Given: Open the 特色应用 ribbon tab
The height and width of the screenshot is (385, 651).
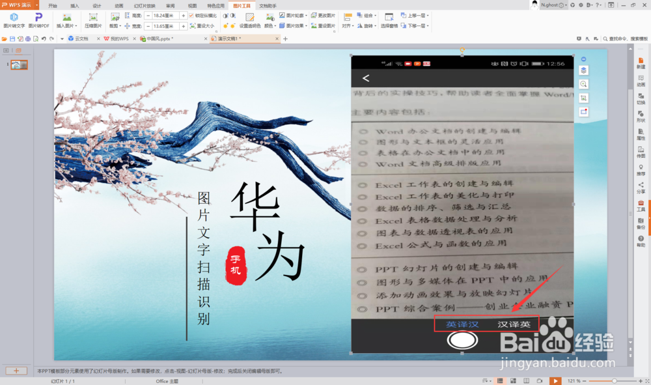Looking at the screenshot, I should click(215, 6).
